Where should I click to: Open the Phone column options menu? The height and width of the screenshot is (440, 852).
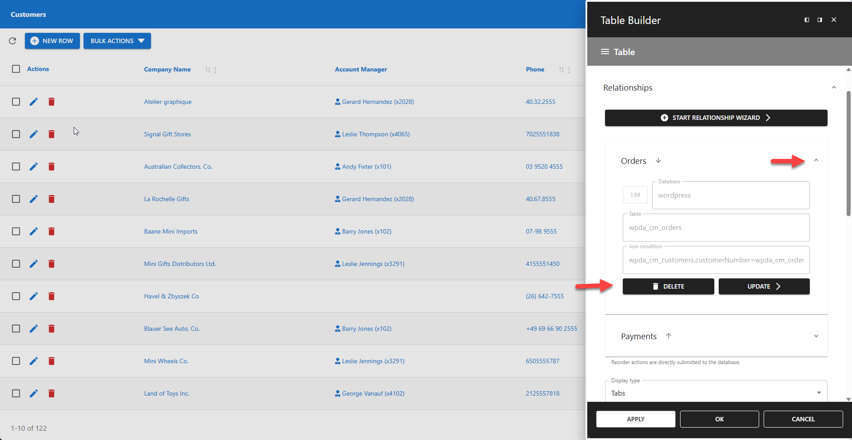coord(570,70)
